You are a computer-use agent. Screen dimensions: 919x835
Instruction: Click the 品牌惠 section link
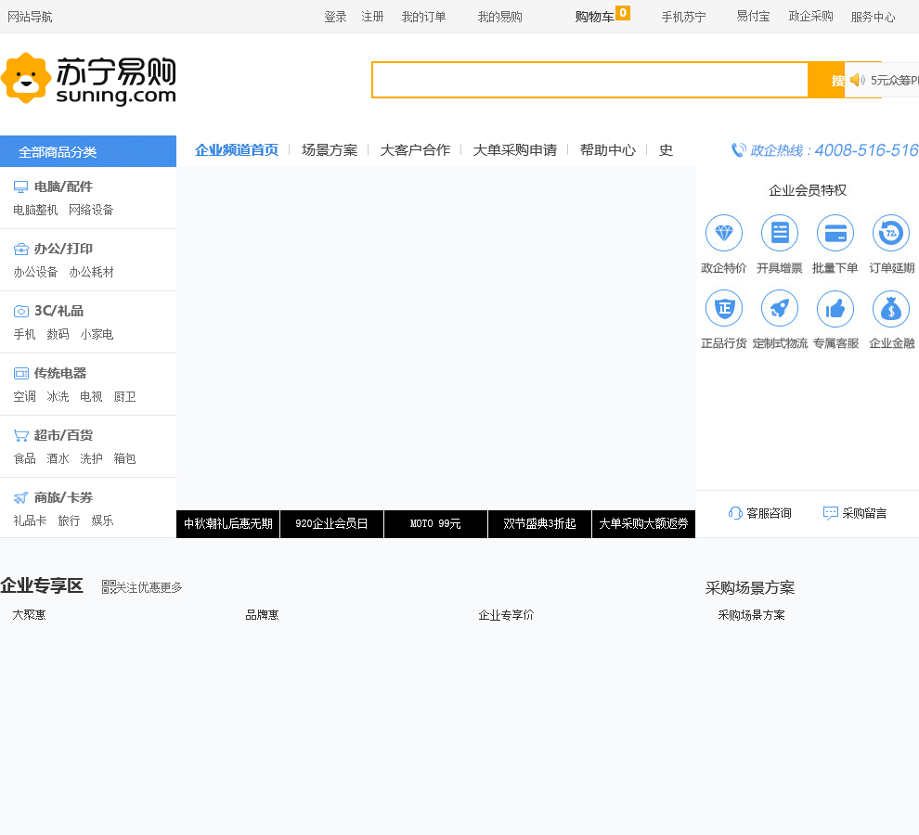[262, 615]
